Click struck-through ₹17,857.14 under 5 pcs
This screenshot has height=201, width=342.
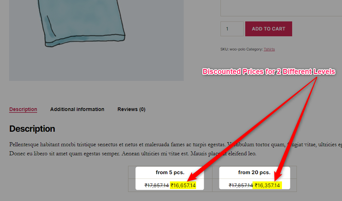156,185
